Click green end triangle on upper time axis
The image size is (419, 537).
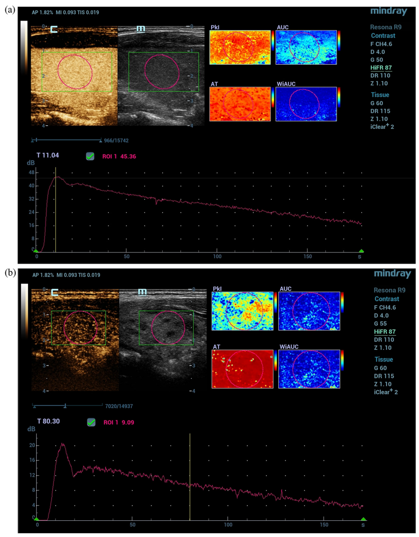click(361, 251)
